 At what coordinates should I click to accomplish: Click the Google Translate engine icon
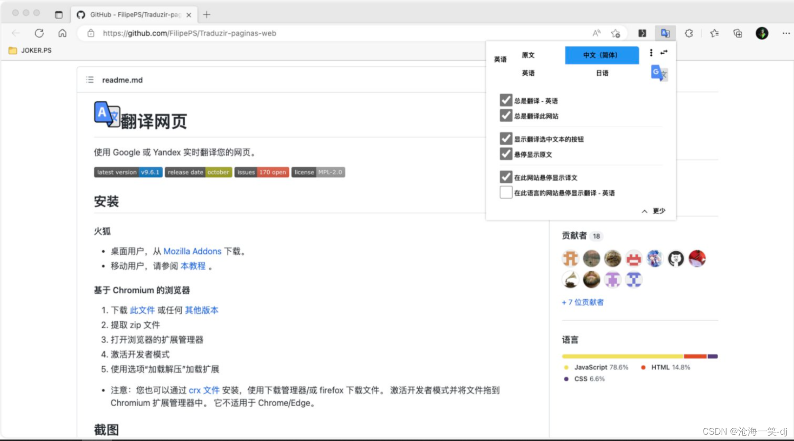tap(659, 73)
